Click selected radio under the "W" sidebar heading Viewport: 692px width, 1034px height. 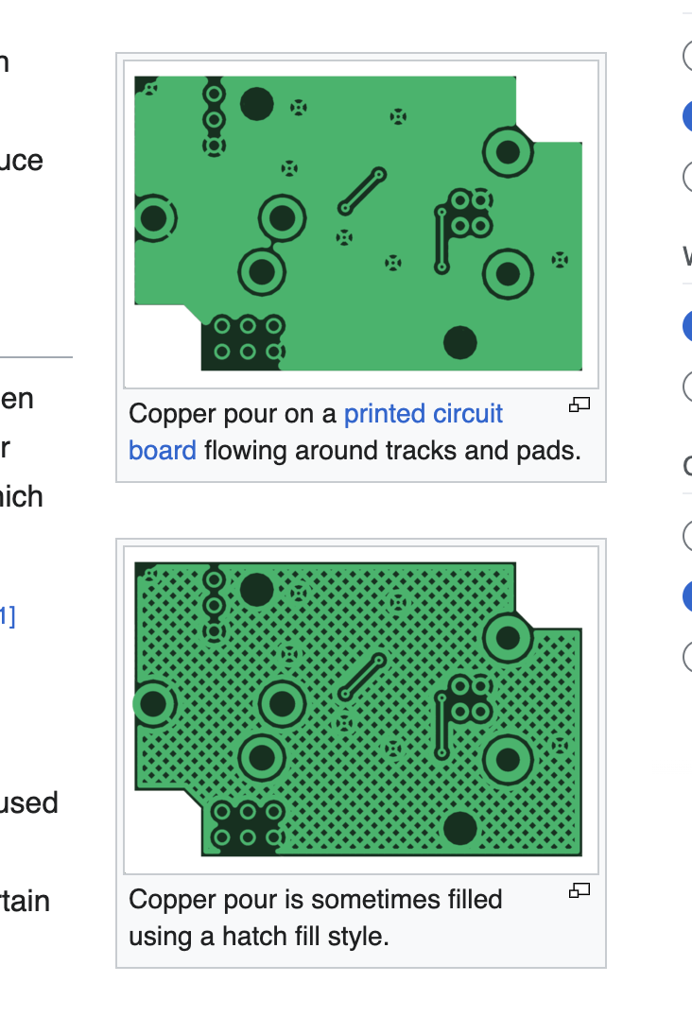tap(687, 326)
